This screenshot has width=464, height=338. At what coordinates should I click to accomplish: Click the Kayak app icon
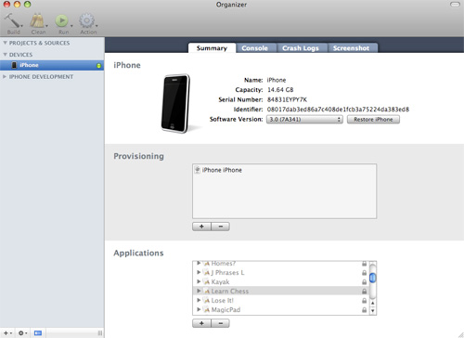tap(206, 282)
